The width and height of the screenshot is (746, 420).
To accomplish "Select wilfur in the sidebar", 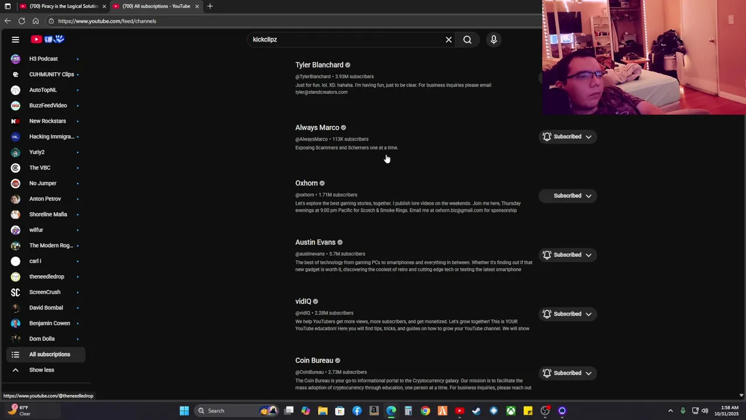I will pyautogui.click(x=45, y=230).
